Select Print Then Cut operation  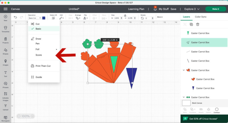pos(43,66)
